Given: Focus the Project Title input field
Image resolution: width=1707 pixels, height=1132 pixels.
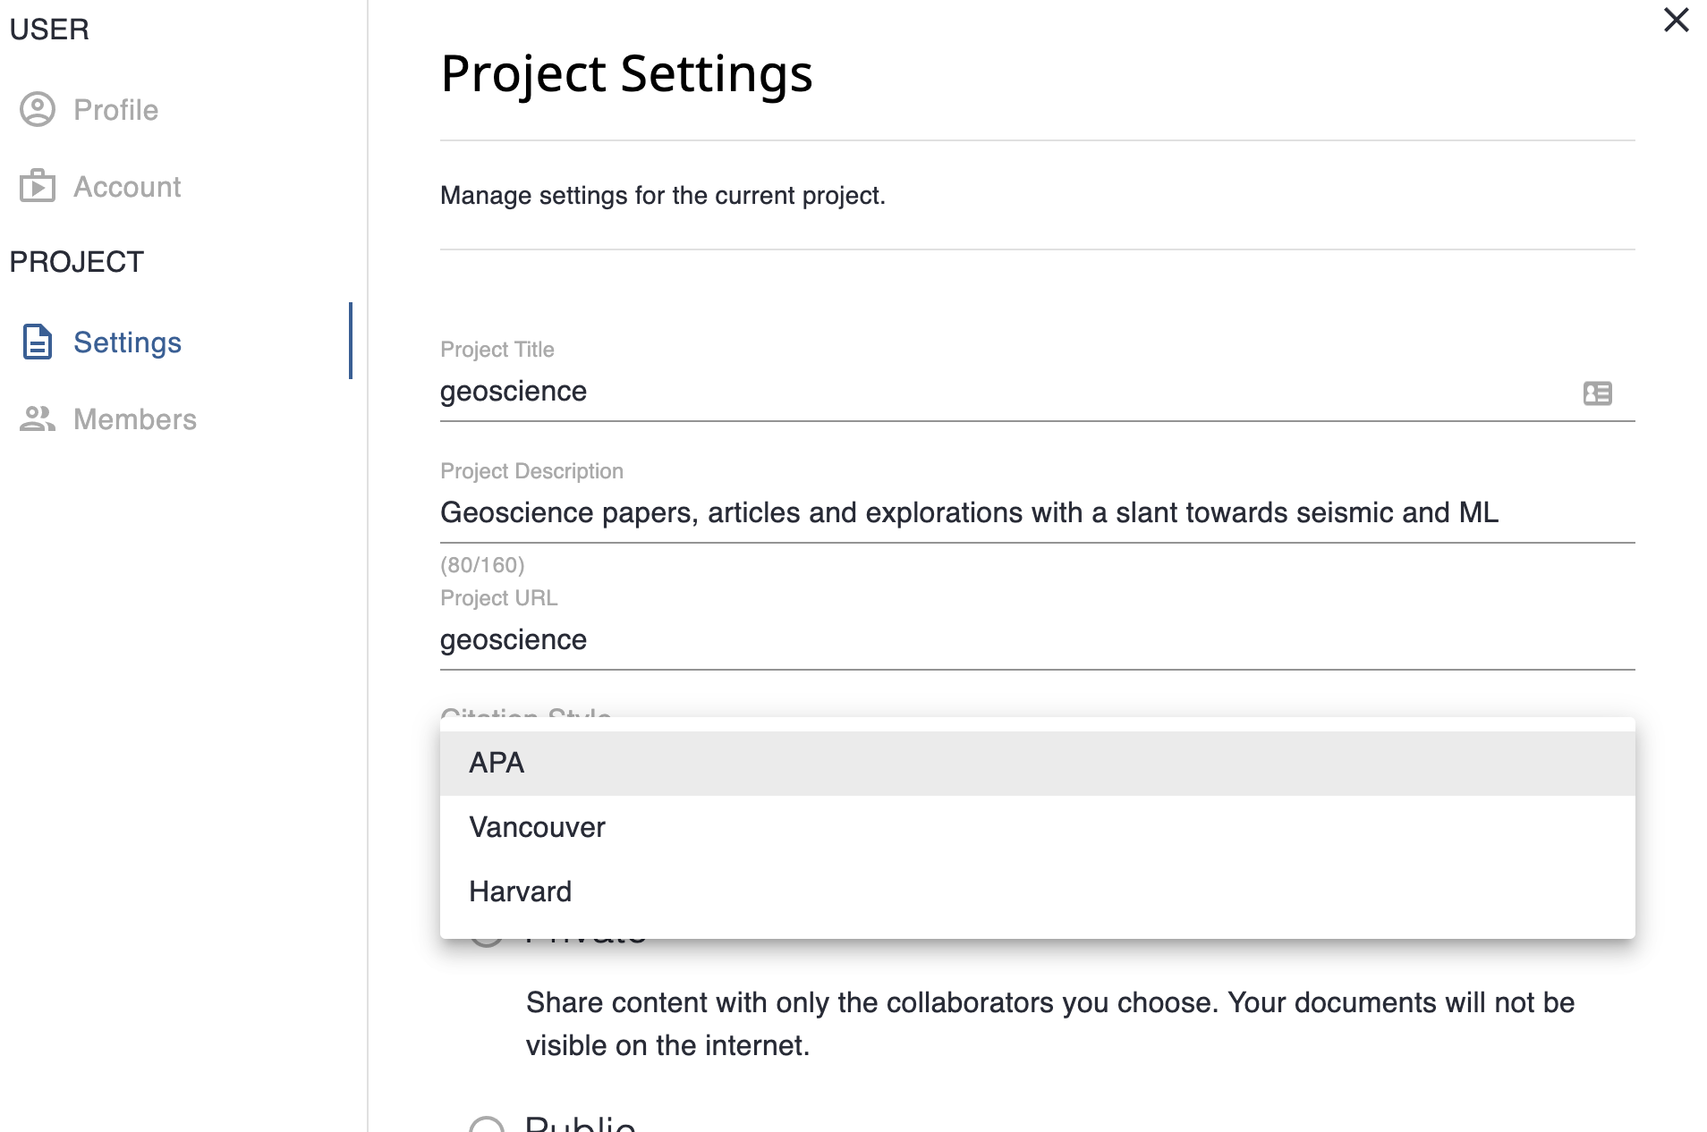Looking at the screenshot, I should pos(984,392).
